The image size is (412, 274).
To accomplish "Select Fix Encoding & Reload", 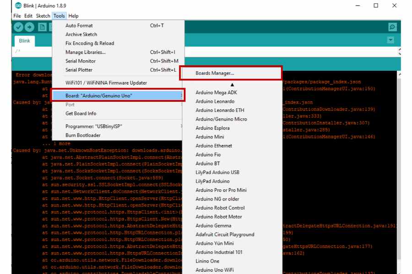I will [117, 43].
